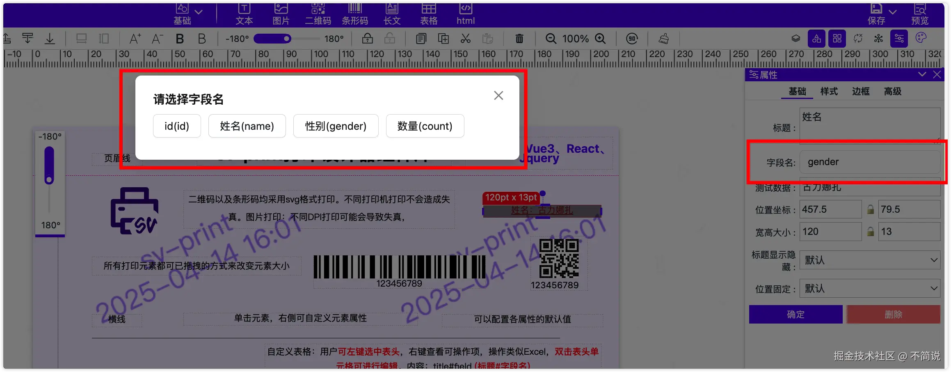Confirm properties with 确定 button
The height and width of the screenshot is (372, 951).
(796, 315)
